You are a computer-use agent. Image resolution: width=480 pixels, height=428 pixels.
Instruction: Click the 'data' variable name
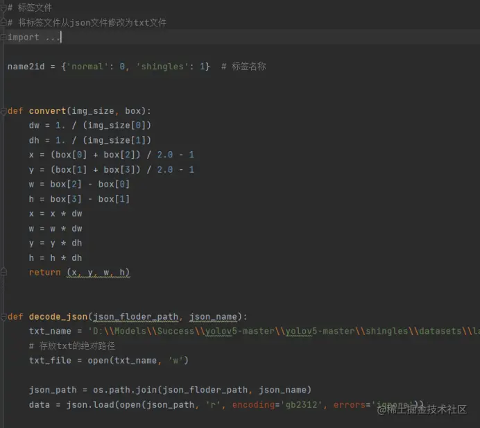click(x=39, y=404)
